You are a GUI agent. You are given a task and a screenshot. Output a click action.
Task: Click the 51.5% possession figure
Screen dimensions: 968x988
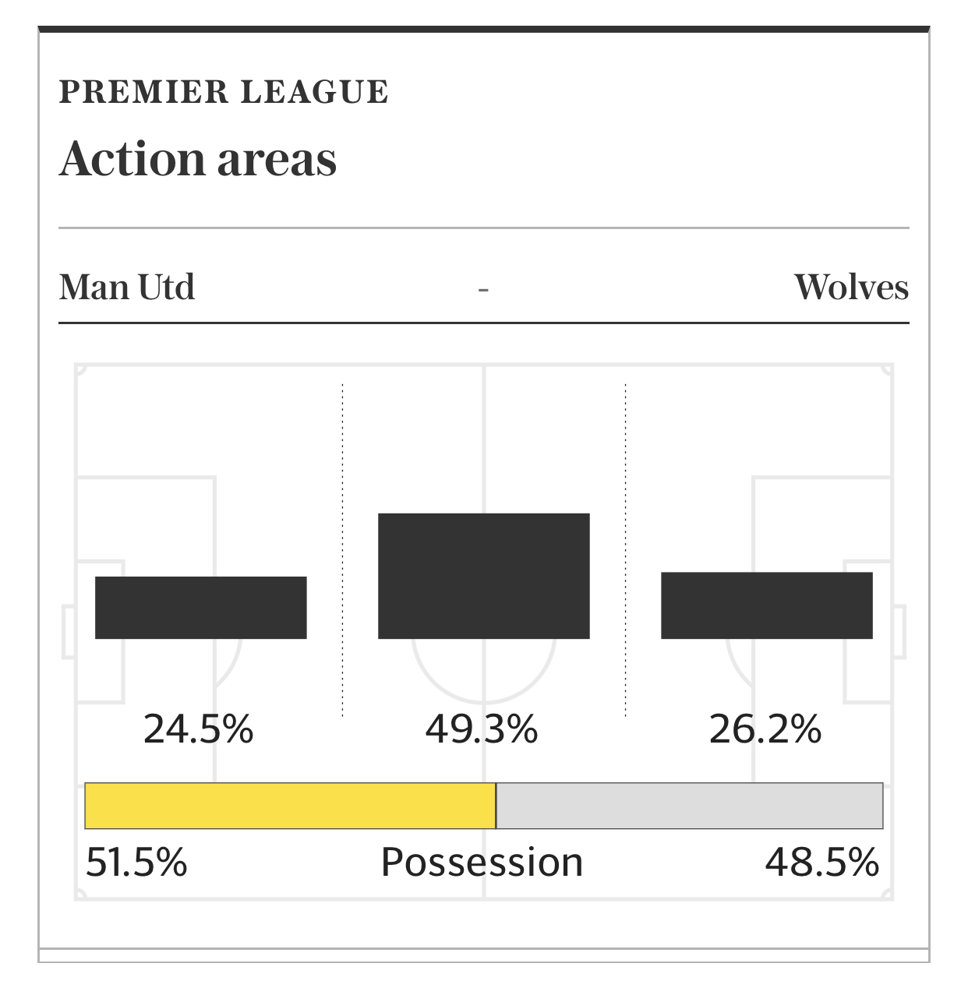click(x=136, y=863)
